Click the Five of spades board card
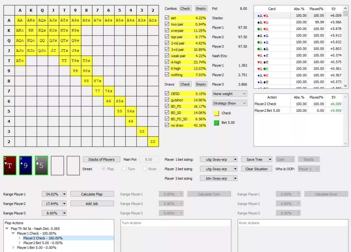The width and height of the screenshot is (351, 252). pos(41,165)
